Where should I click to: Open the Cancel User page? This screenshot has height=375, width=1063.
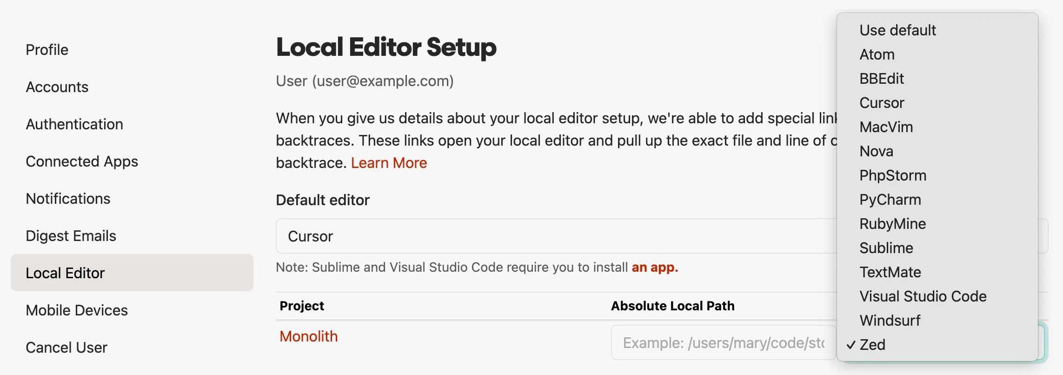coord(66,348)
